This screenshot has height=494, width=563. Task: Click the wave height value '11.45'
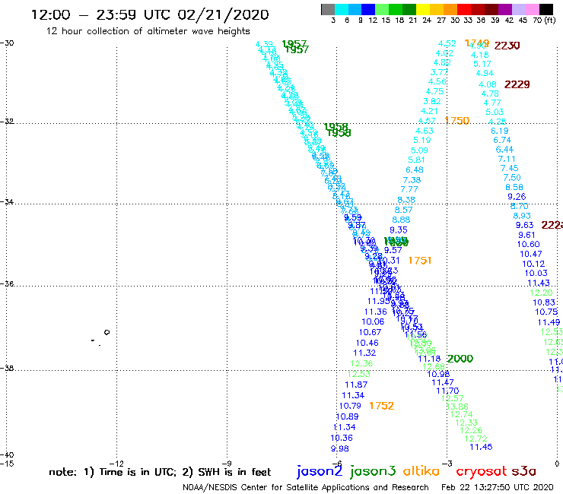(481, 447)
